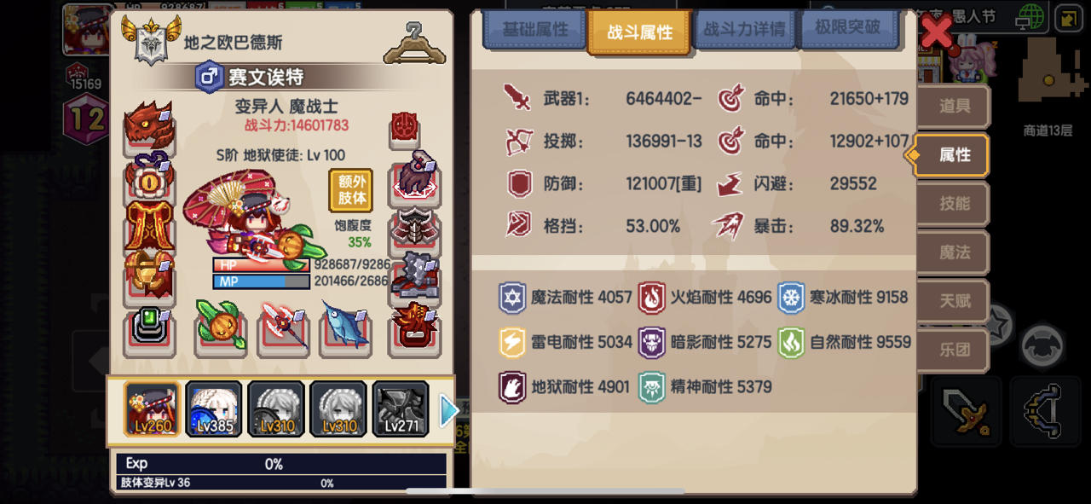Expand character list with the blue arrow
1091x504 pixels.
pyautogui.click(x=449, y=412)
